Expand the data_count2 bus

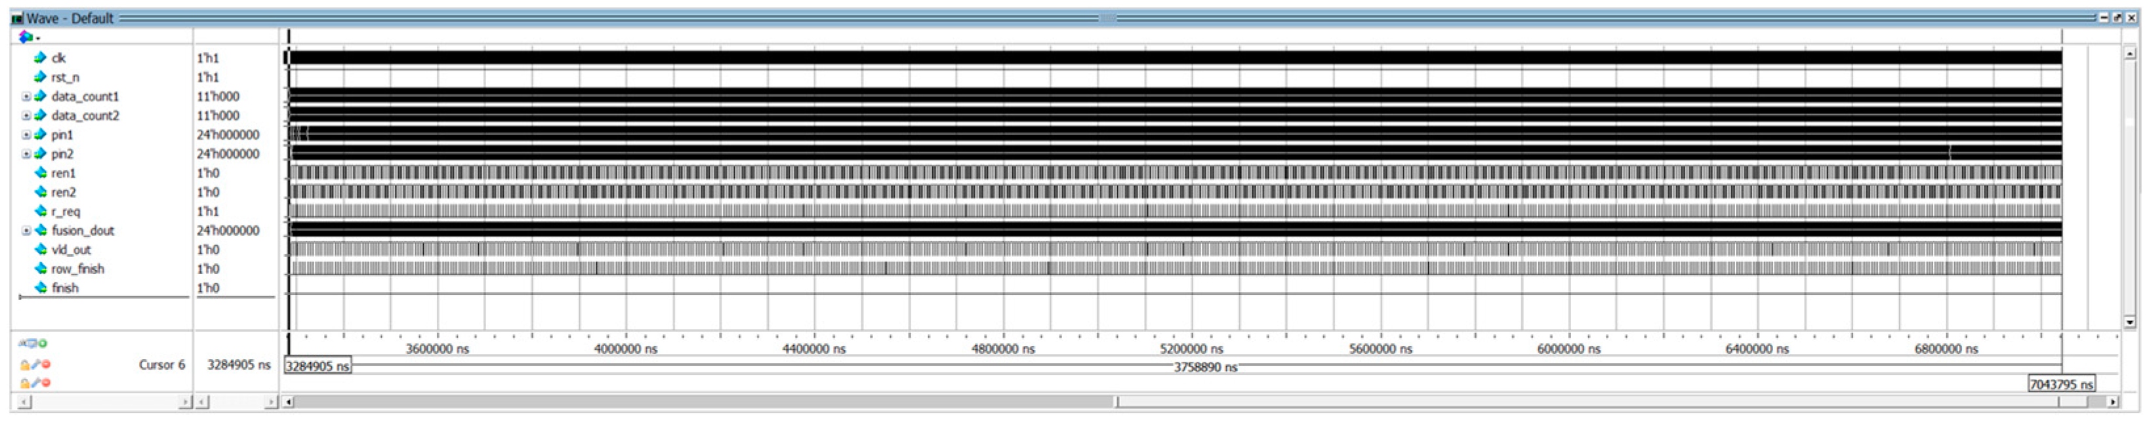26,115
